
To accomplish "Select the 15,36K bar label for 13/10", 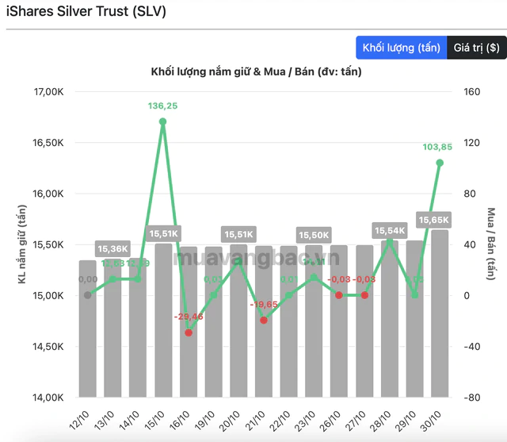I will (x=112, y=248).
